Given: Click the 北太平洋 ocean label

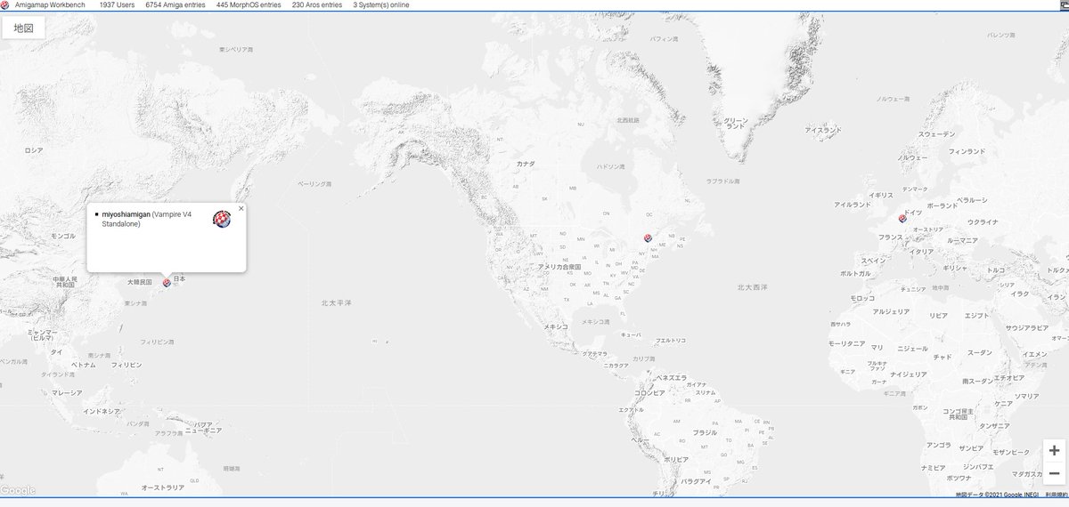Looking at the screenshot, I should tap(337, 303).
